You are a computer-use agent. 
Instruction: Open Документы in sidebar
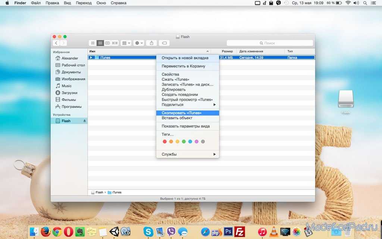pyautogui.click(x=68, y=72)
